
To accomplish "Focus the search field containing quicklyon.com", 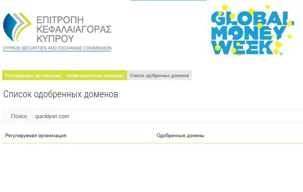I will (168, 116).
